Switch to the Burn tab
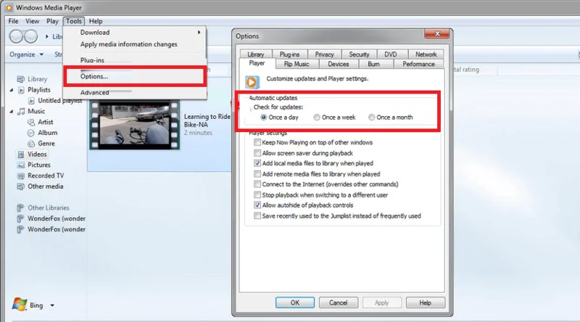580x322 pixels. (x=373, y=64)
